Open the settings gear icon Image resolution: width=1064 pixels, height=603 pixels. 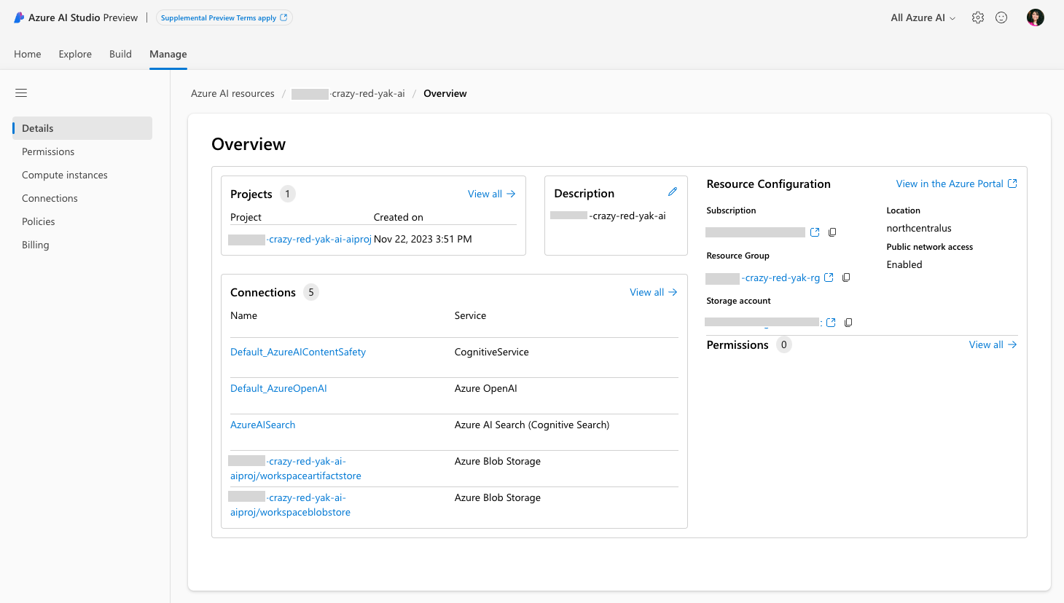coord(978,17)
